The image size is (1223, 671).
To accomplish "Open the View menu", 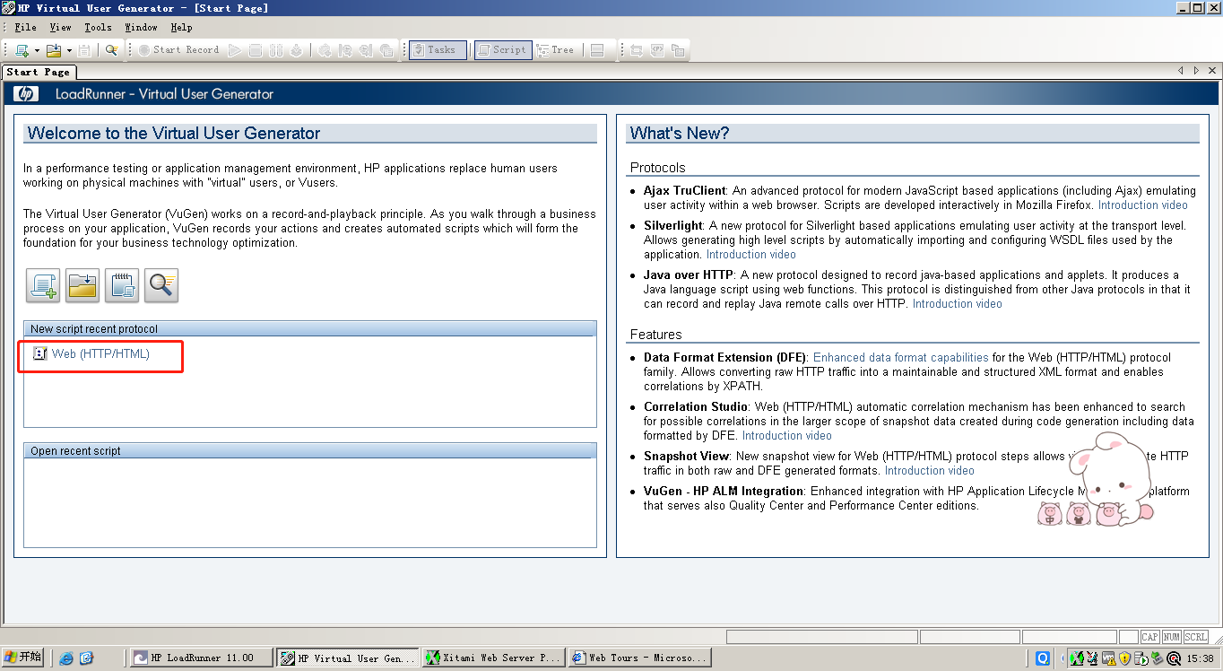I will pos(60,28).
